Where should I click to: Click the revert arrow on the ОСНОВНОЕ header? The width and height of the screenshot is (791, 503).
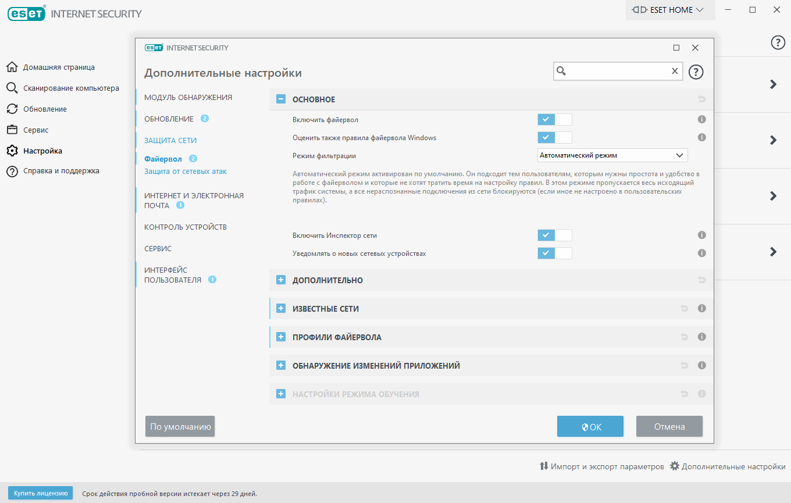tap(701, 99)
